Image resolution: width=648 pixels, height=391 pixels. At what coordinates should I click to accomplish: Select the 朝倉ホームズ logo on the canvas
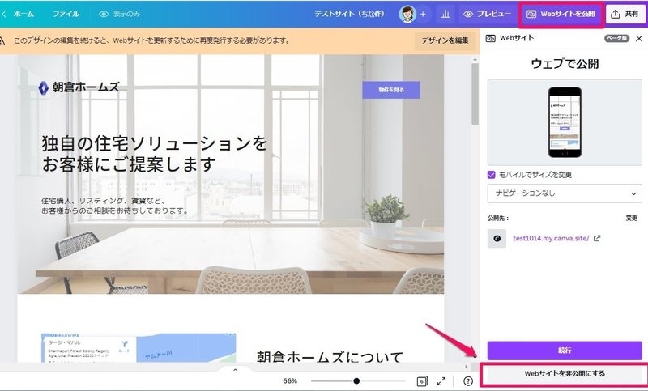click(x=79, y=87)
